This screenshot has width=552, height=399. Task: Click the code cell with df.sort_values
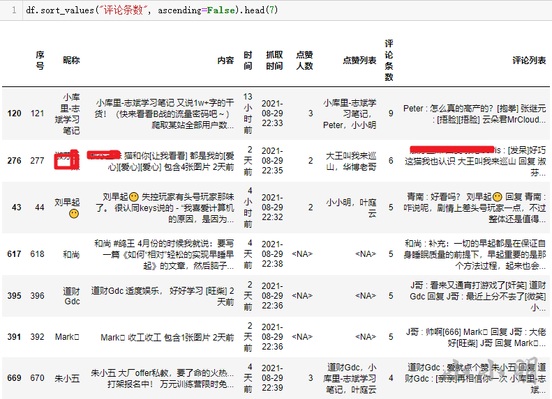point(288,10)
